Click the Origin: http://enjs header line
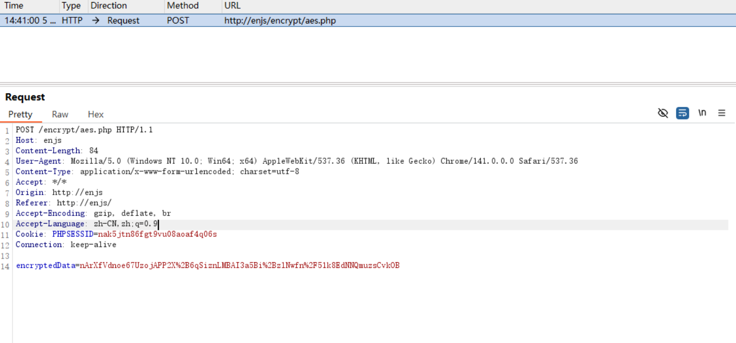 (x=59, y=192)
